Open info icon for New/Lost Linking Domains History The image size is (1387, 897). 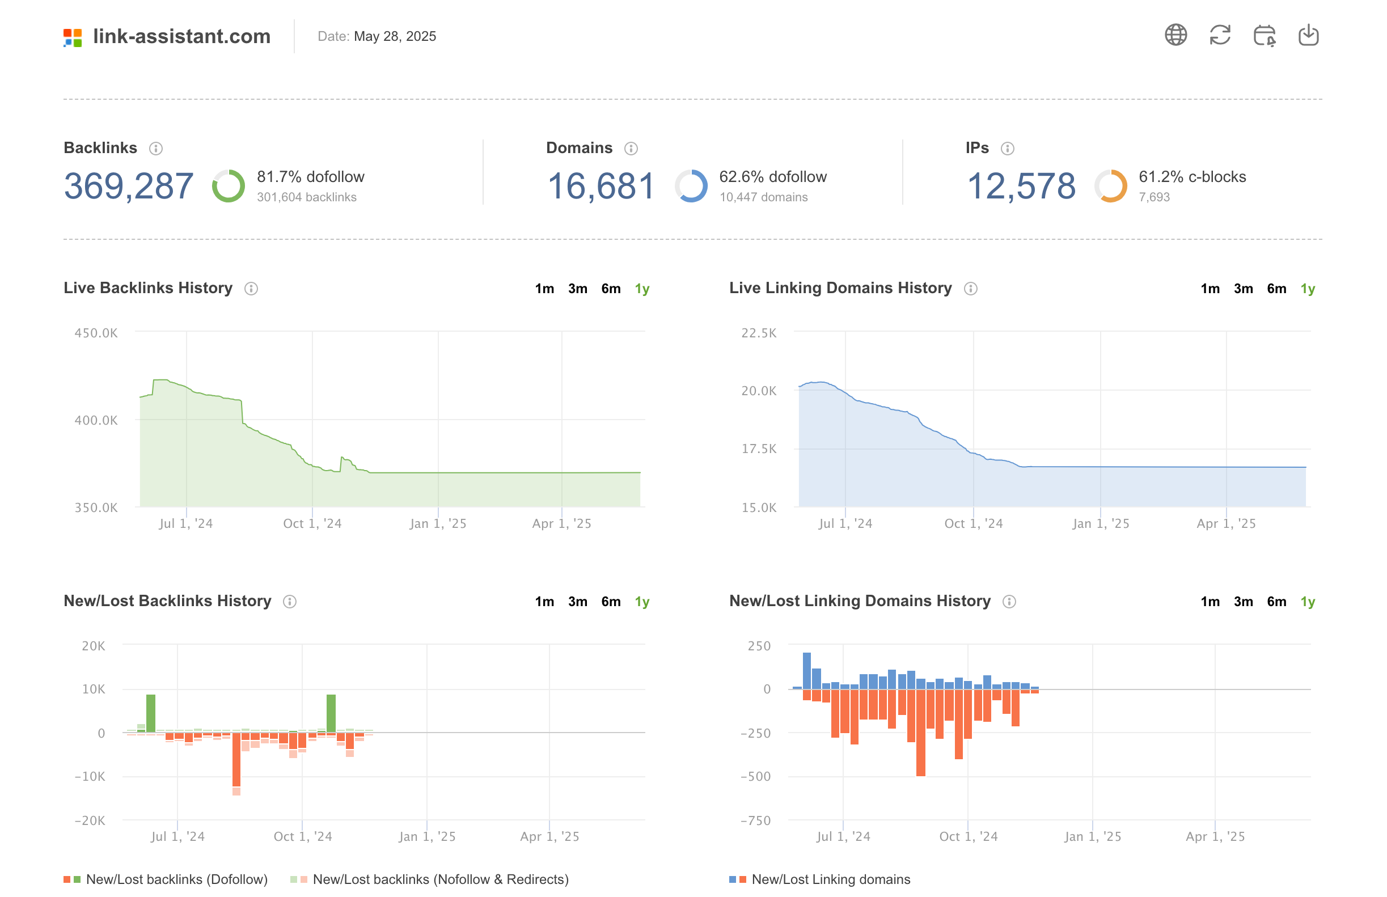1009,602
